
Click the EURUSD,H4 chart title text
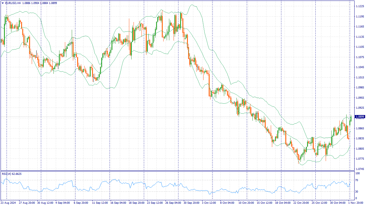(13, 3)
